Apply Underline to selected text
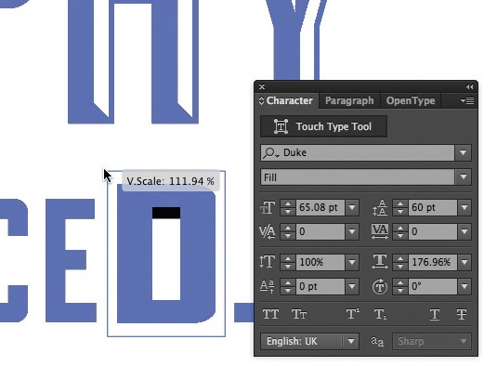 435,315
